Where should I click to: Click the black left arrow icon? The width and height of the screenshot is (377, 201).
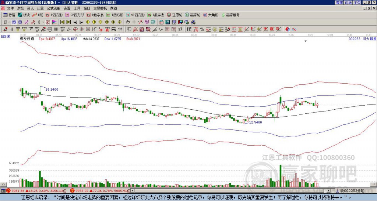pyautogui.click(x=75, y=22)
